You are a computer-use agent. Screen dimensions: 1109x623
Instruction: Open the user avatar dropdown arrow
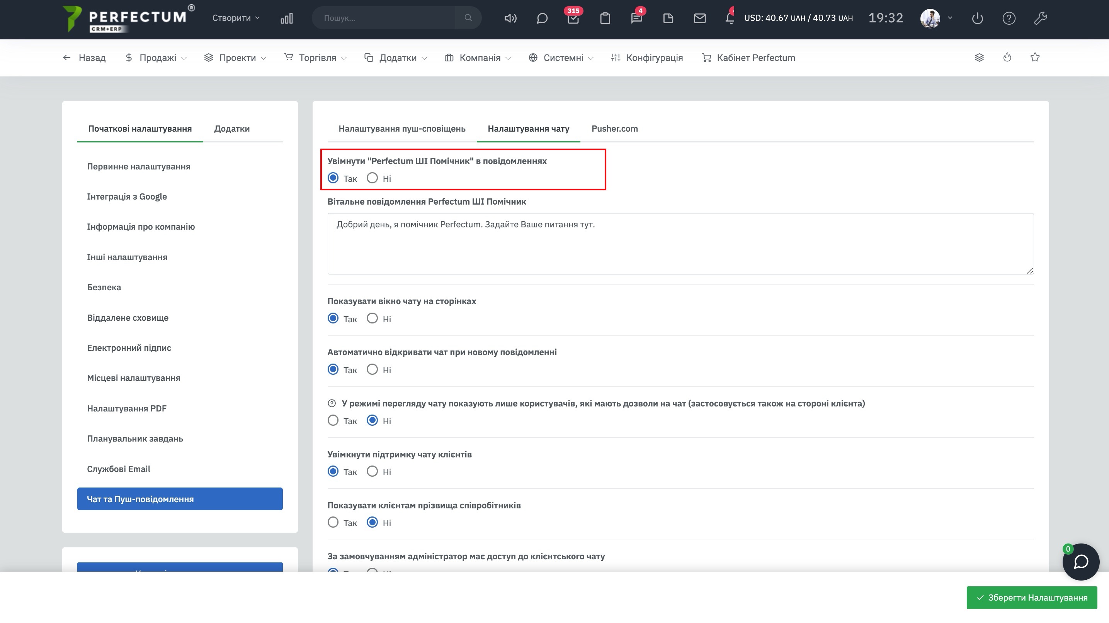[950, 18]
